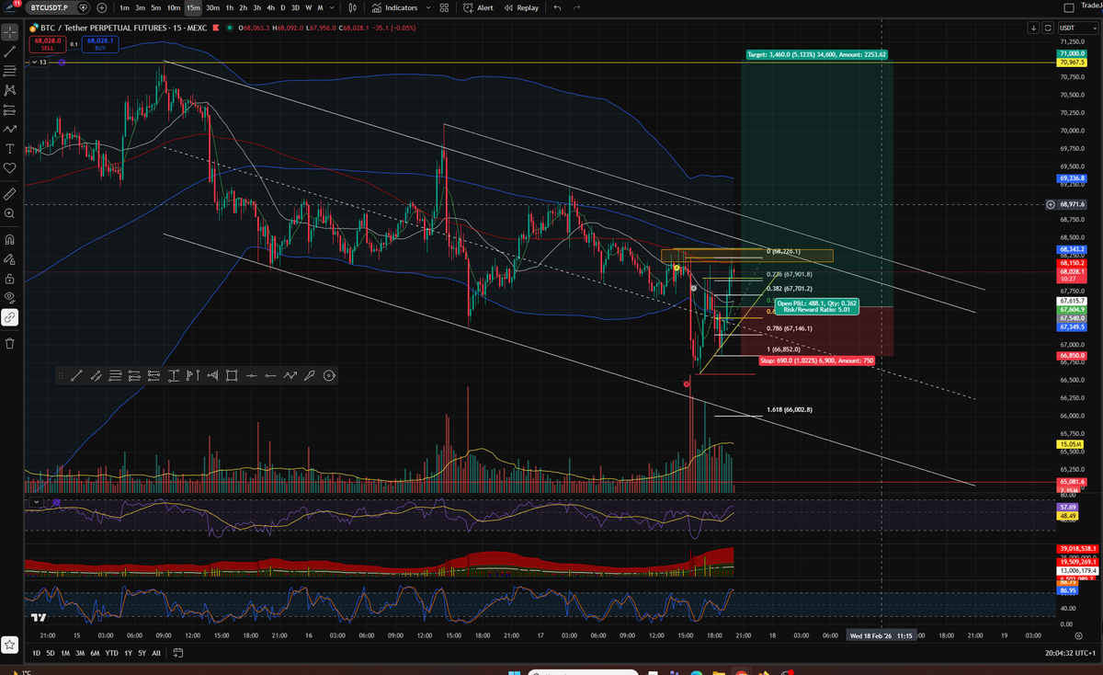The image size is (1103, 675).
Task: Pick the highlighter tool from favorites toolbar
Action: click(310, 374)
